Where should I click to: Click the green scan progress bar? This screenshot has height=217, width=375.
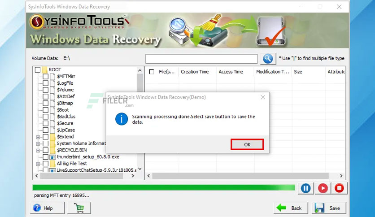tap(164, 187)
